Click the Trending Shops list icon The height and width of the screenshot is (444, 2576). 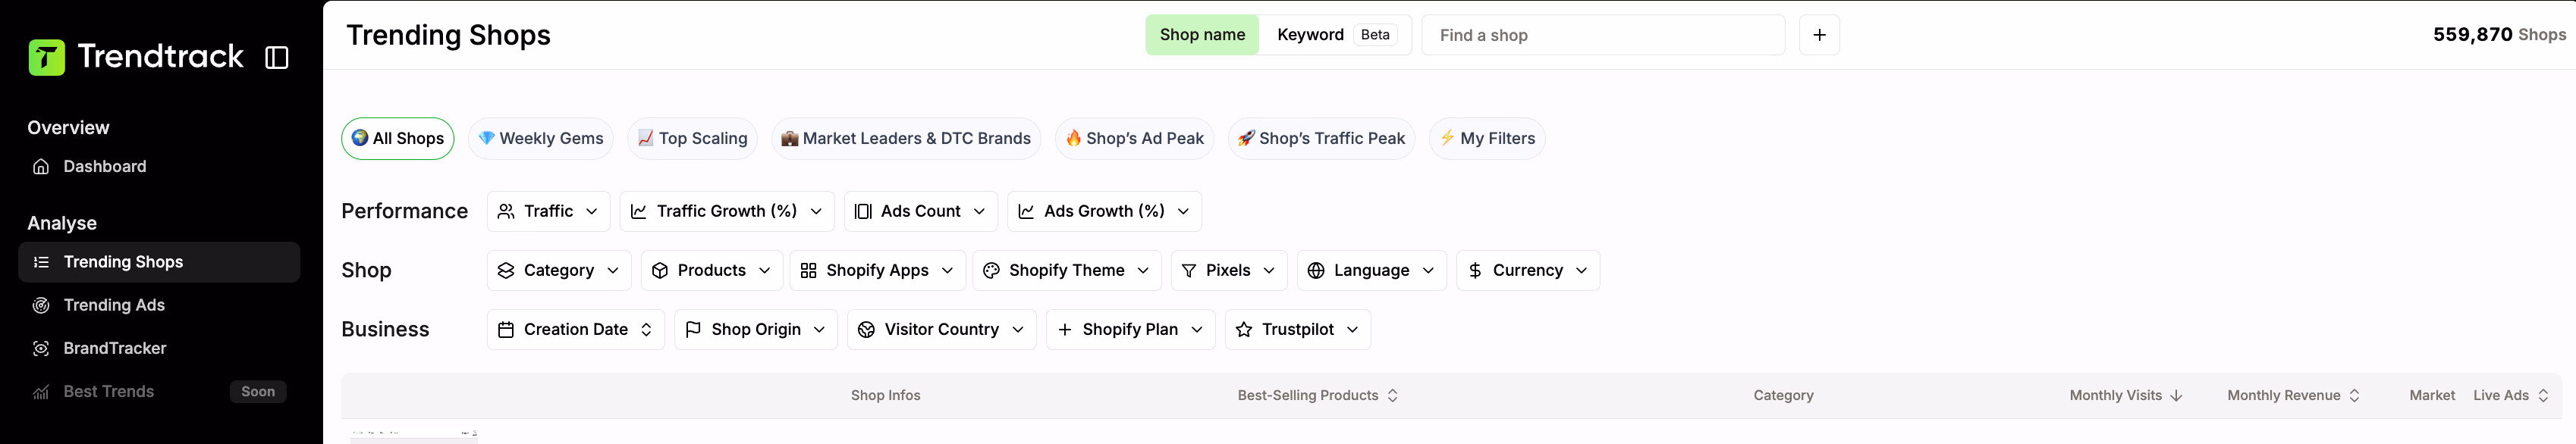(41, 262)
